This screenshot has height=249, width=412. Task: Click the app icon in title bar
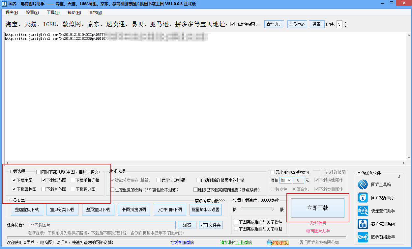click(4, 4)
